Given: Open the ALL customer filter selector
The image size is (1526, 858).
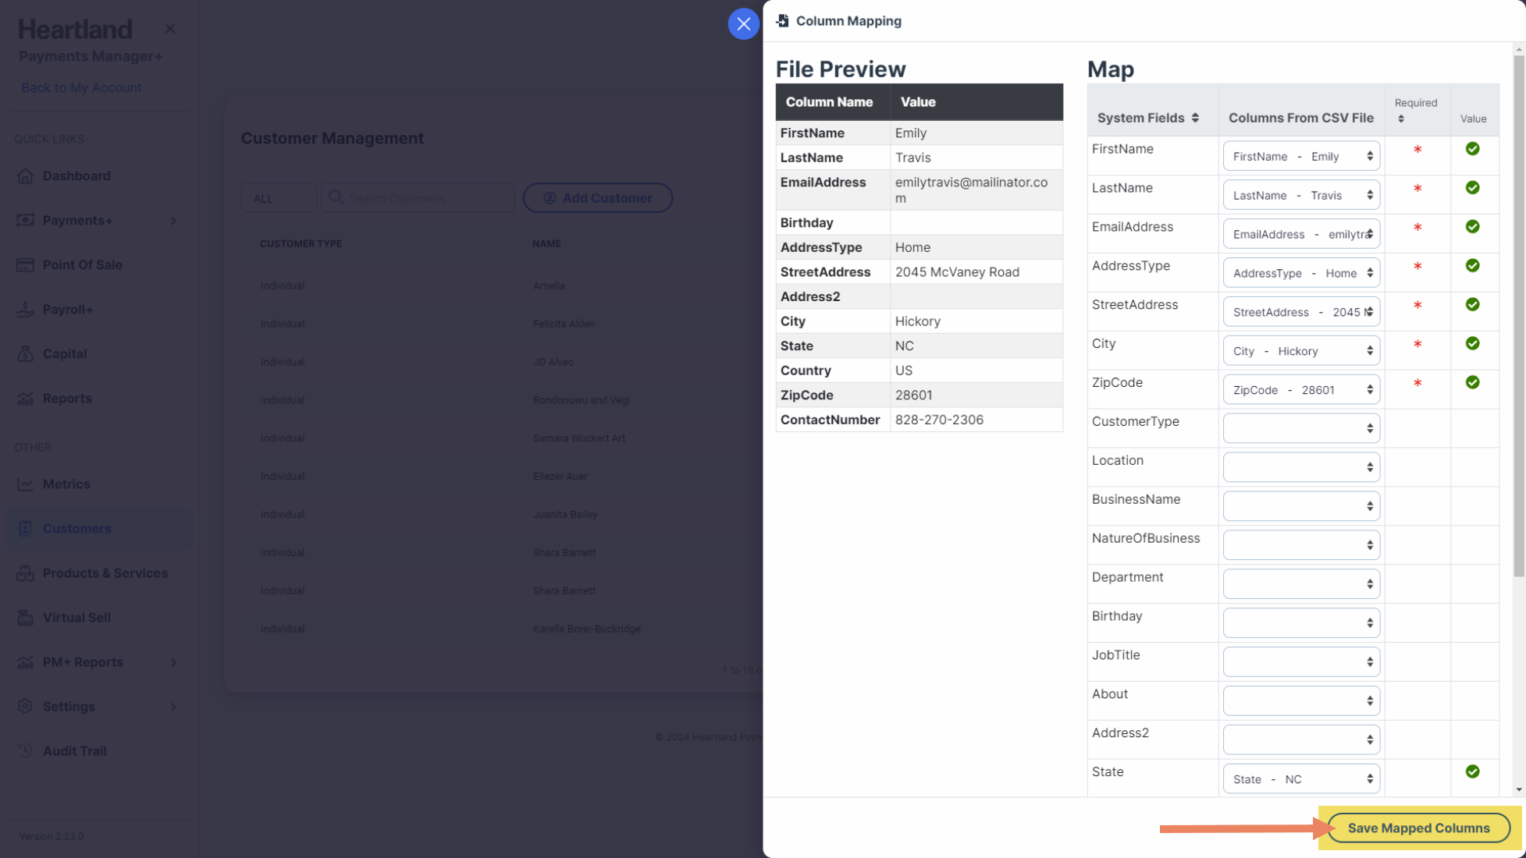Looking at the screenshot, I should click(279, 198).
